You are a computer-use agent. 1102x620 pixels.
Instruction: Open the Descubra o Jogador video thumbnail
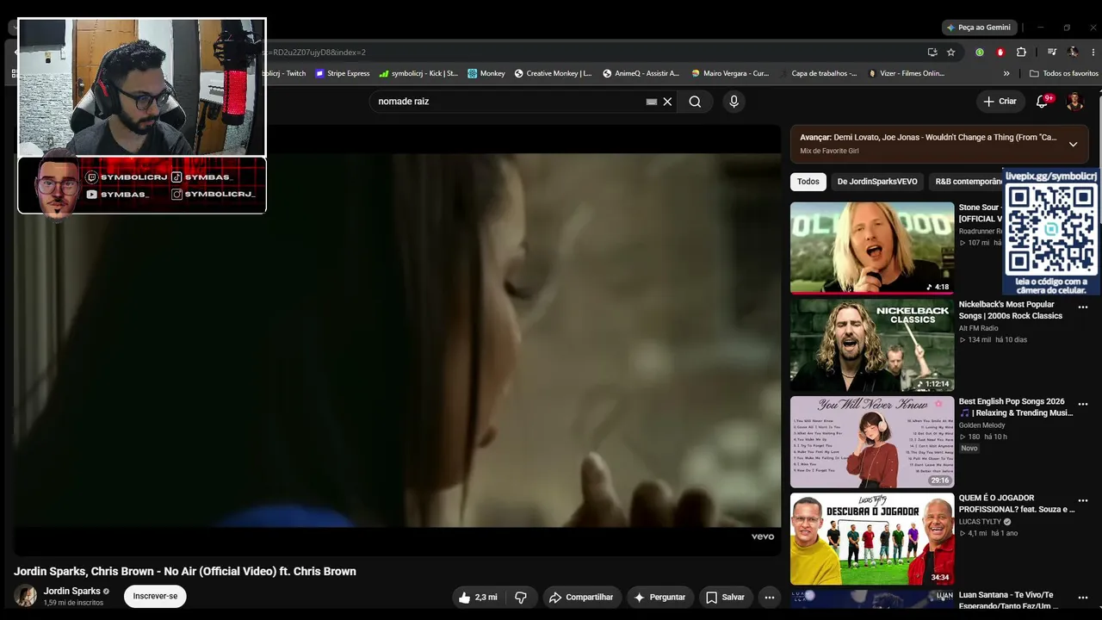click(x=872, y=539)
